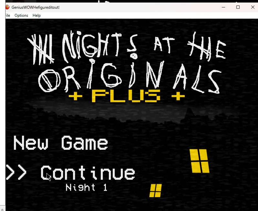Start a New Game

point(61,143)
